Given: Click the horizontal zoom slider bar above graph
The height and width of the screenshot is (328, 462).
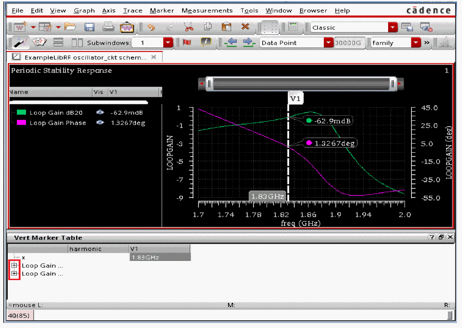Looking at the screenshot, I should pos(301,84).
